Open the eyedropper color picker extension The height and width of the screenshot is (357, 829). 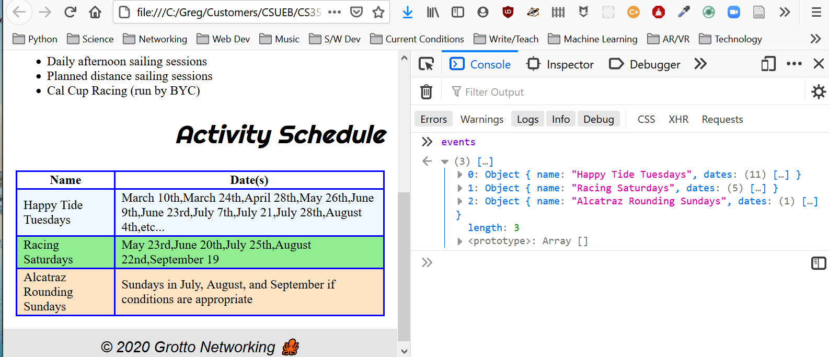(x=684, y=12)
